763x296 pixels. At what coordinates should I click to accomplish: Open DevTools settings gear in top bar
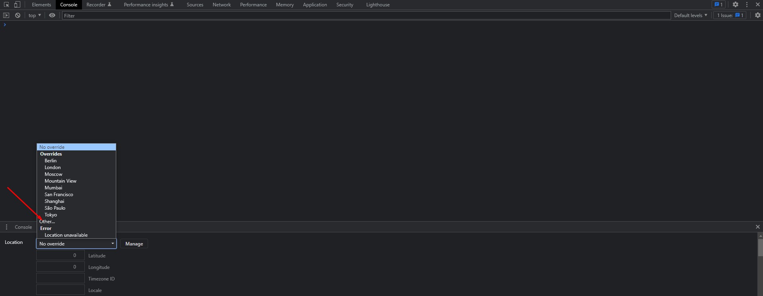coord(736,4)
